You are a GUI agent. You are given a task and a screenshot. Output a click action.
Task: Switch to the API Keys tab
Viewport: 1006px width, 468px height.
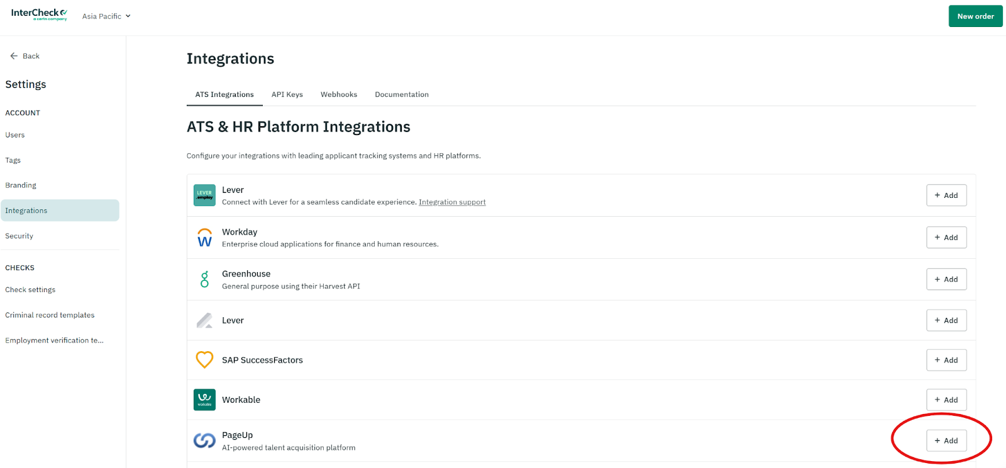(287, 94)
